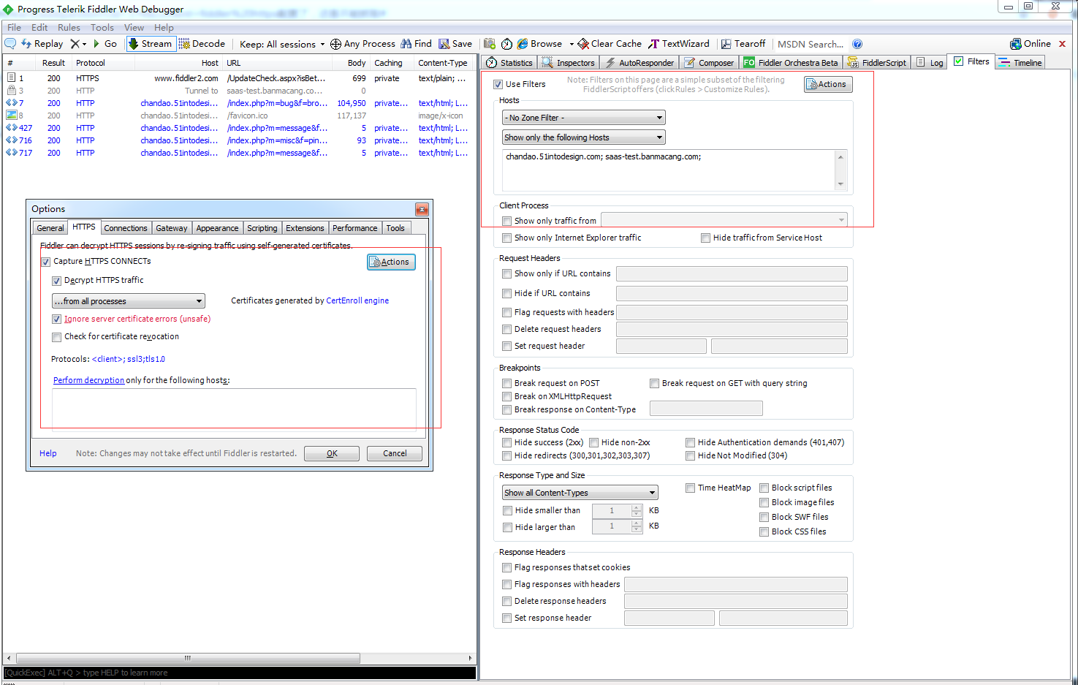Image resolution: width=1078 pixels, height=685 pixels.
Task: Check Block image files option
Action: [x=764, y=502]
